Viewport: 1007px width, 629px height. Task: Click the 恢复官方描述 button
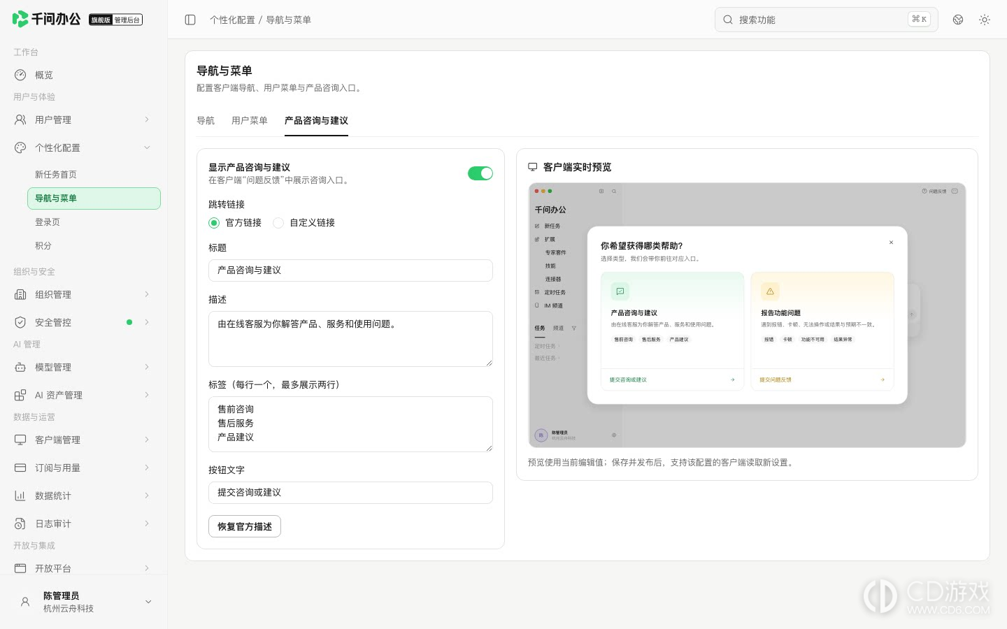pyautogui.click(x=245, y=526)
